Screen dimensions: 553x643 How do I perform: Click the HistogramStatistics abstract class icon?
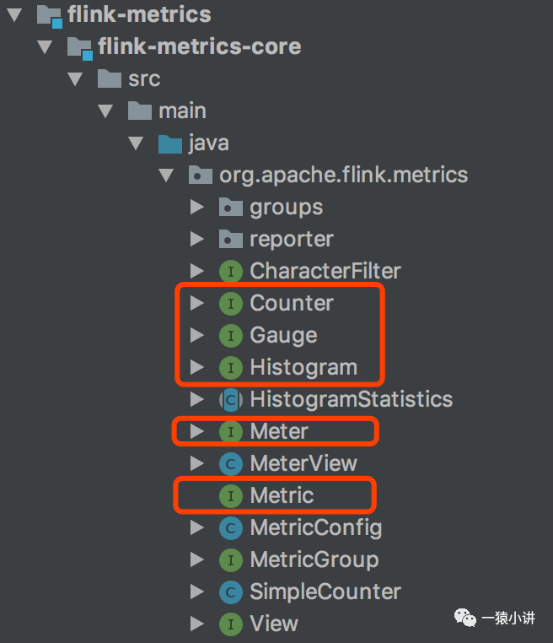(230, 399)
